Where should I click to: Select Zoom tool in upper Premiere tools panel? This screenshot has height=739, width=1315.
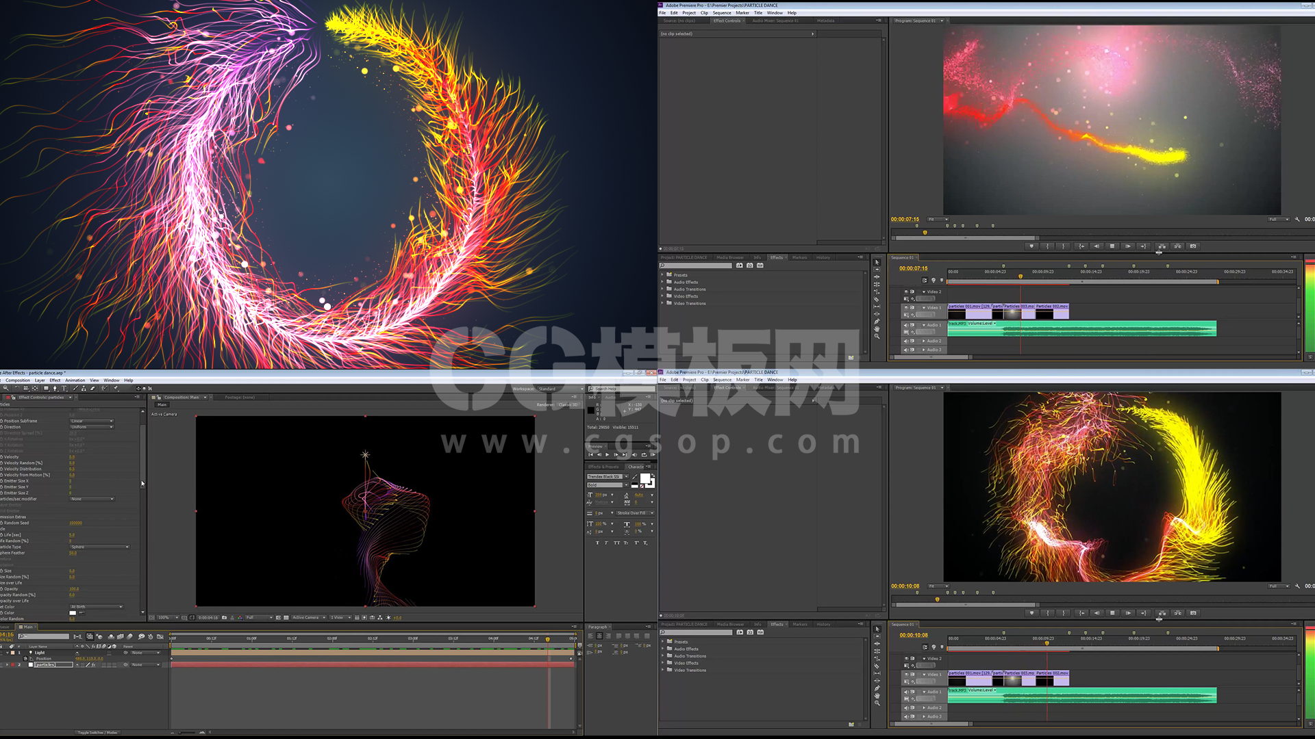tap(877, 336)
